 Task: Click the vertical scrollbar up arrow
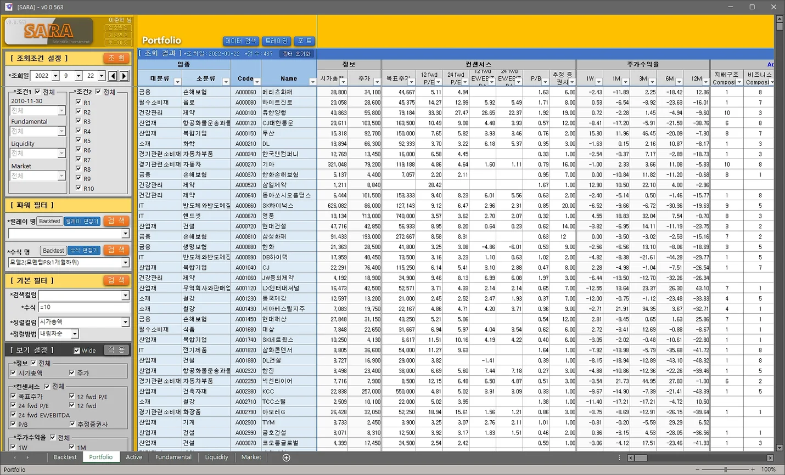[x=780, y=19]
